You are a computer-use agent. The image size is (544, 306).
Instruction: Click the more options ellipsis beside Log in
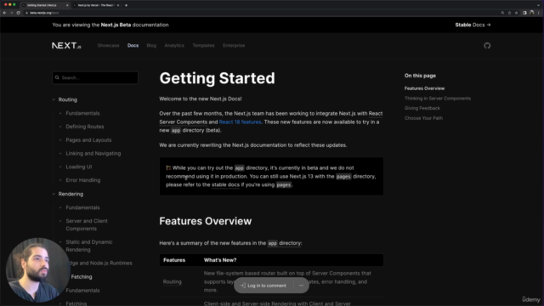click(301, 286)
